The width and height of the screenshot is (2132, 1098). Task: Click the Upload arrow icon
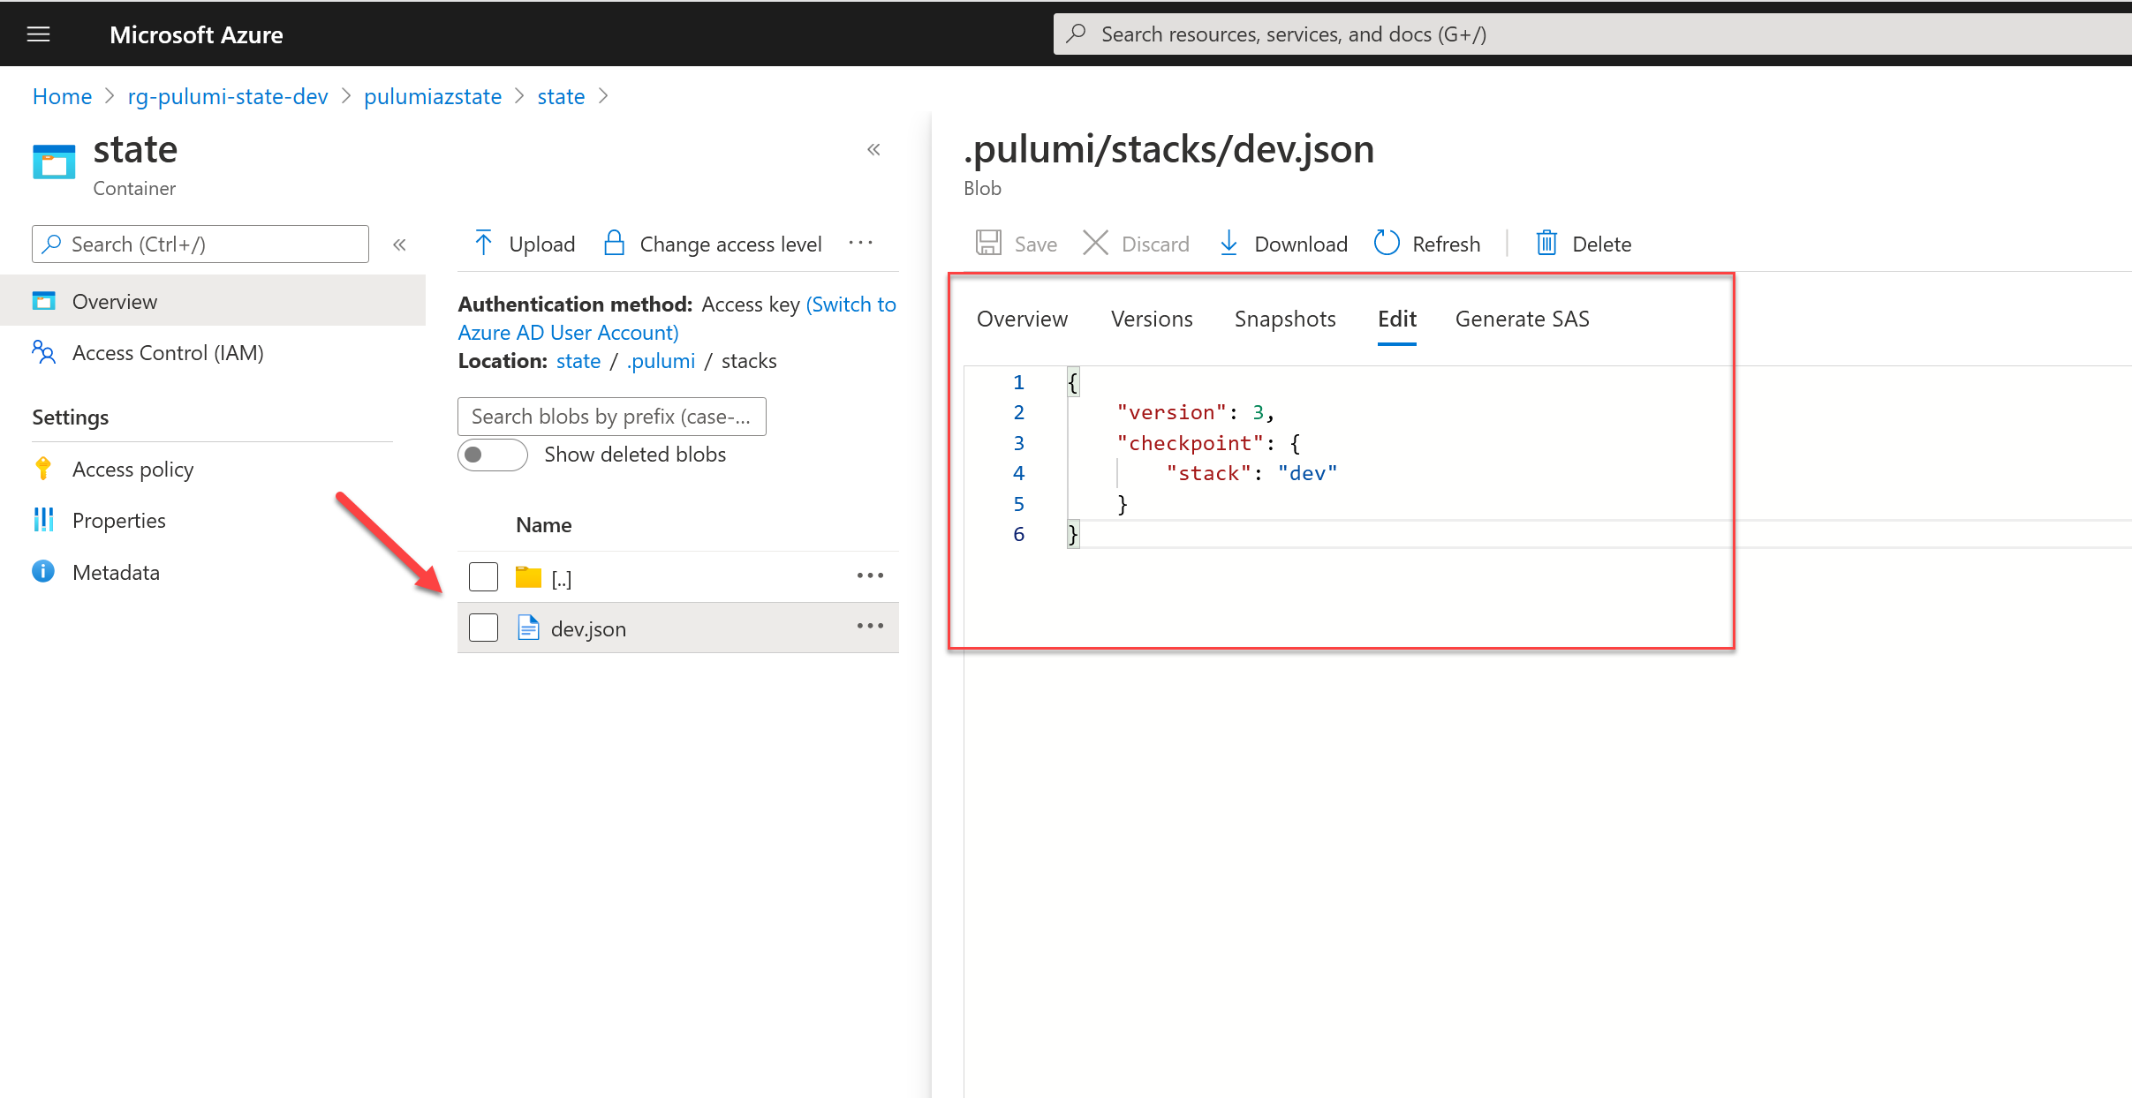point(483,243)
